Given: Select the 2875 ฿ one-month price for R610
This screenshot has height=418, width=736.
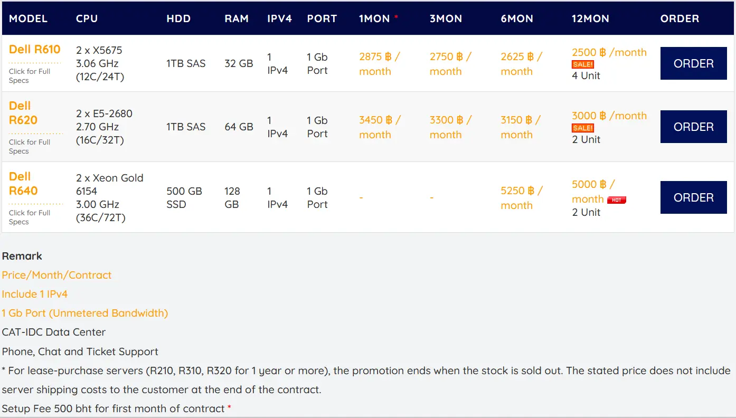Looking at the screenshot, I should (379, 64).
